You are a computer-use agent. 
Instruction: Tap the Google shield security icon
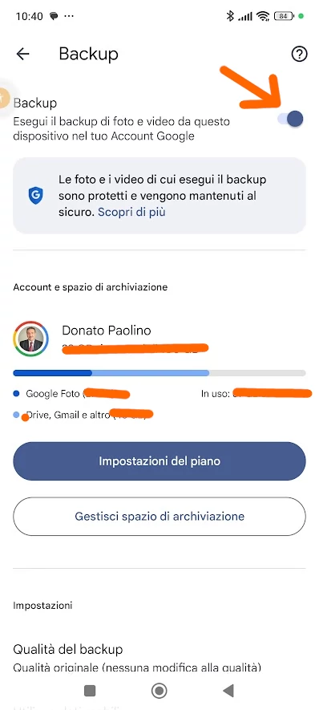click(35, 196)
